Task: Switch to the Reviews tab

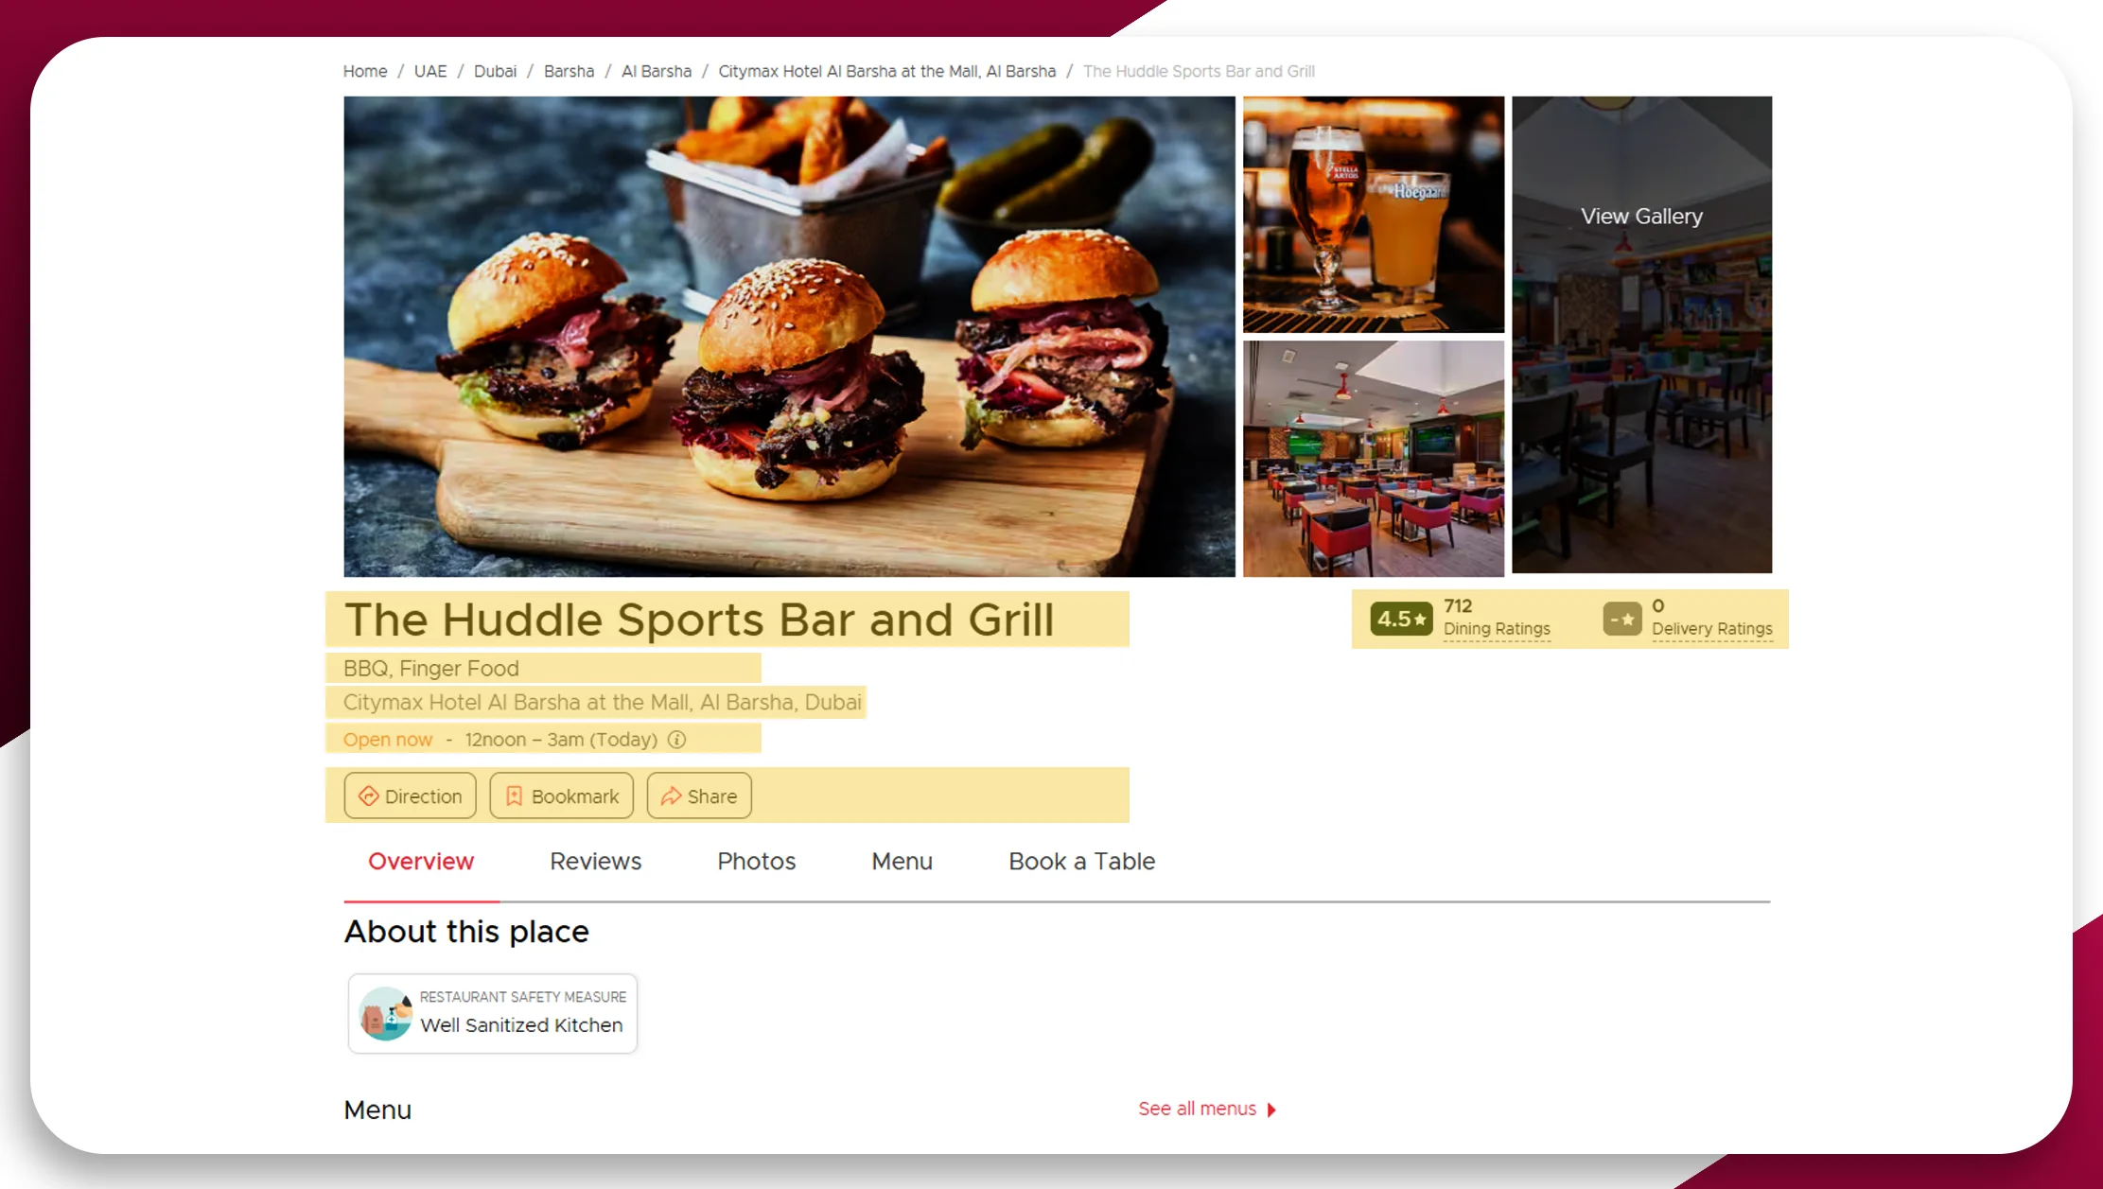Action: [x=595, y=861]
